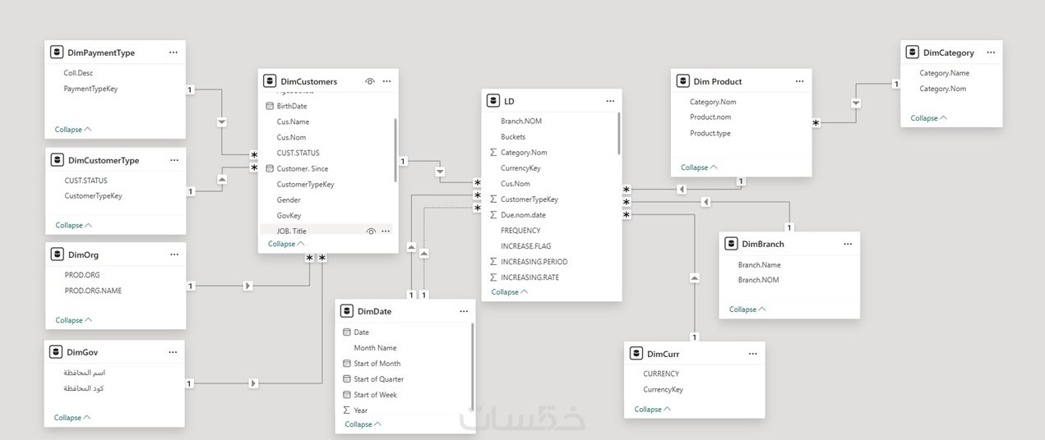Screen dimensions: 1045x440
Task: Click the DimBranch more options ellipsis
Action: pos(848,244)
